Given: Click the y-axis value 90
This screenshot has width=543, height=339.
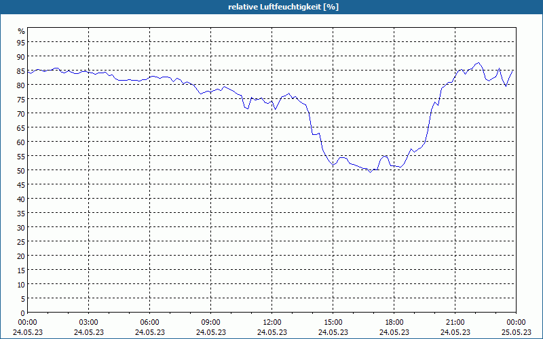Looking at the screenshot, I should click(21, 56).
